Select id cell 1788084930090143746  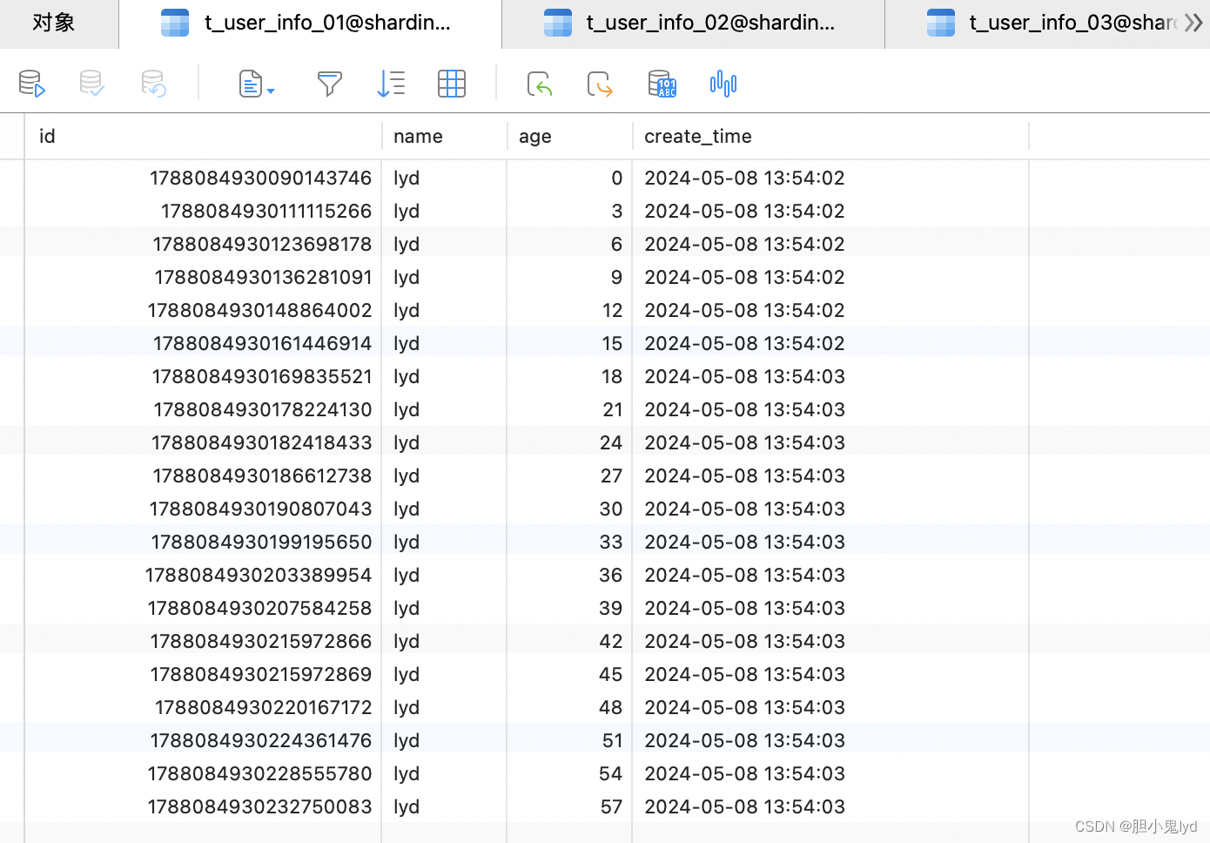point(203,178)
